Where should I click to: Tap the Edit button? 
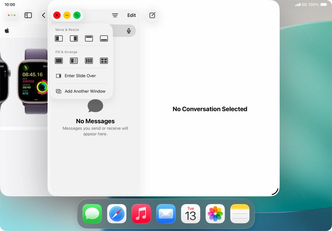131,15
